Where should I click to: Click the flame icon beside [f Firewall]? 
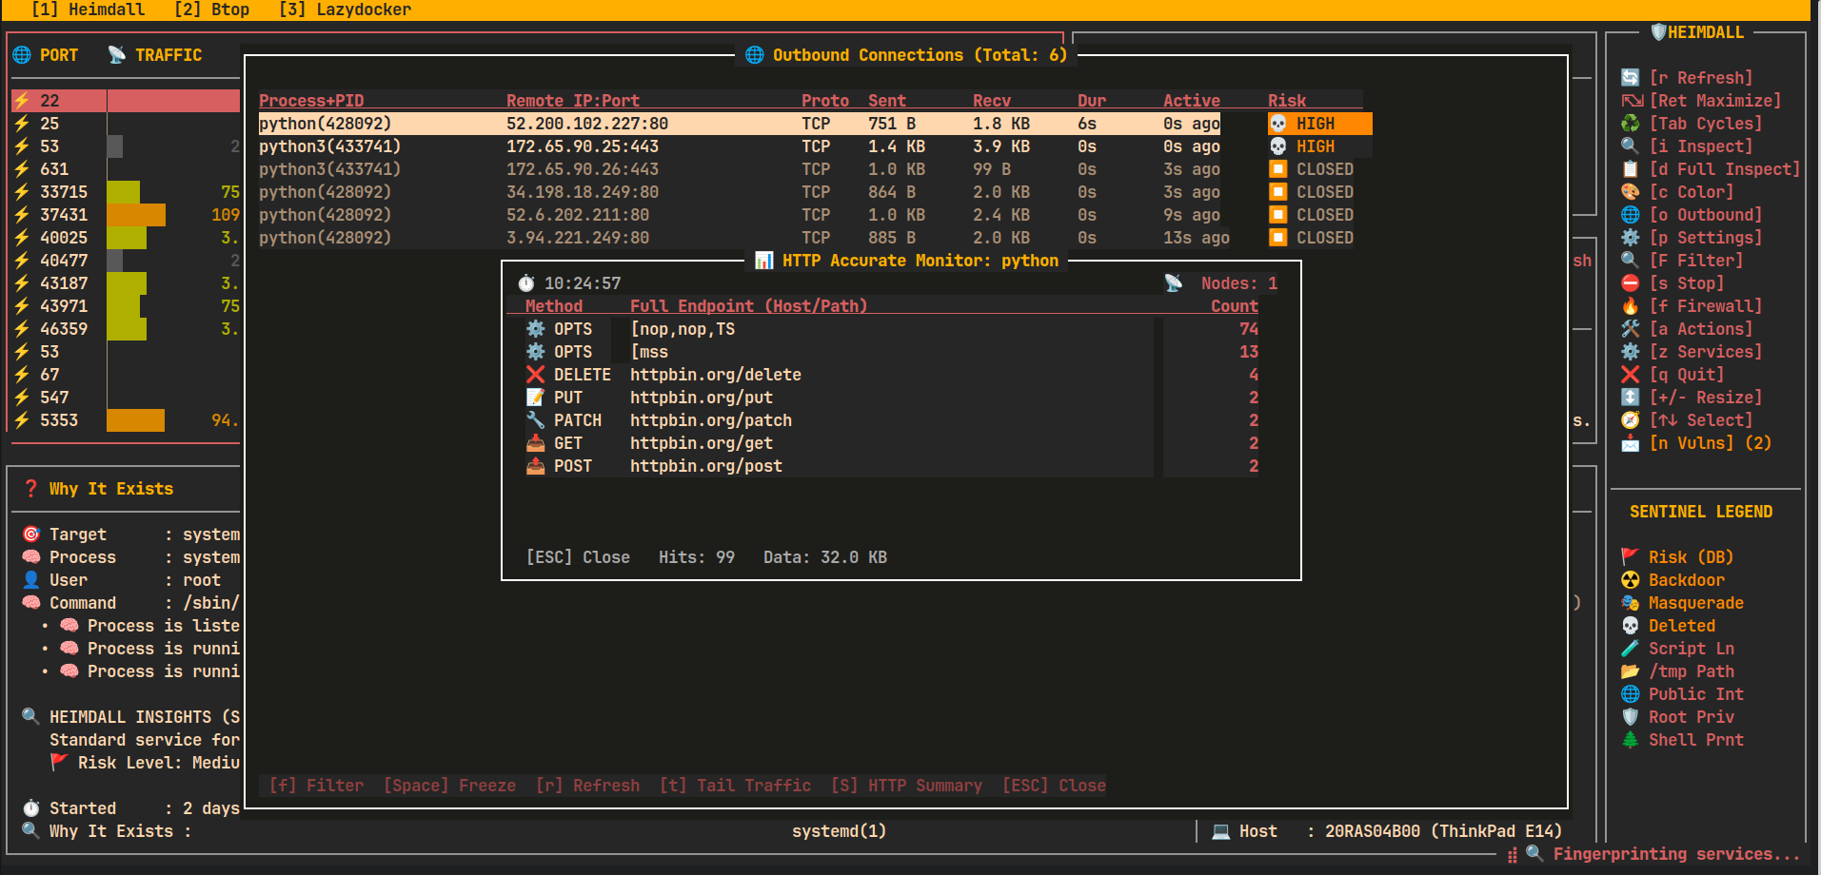pyautogui.click(x=1631, y=306)
